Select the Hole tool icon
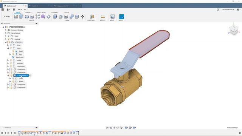 click(x=32, y=17)
